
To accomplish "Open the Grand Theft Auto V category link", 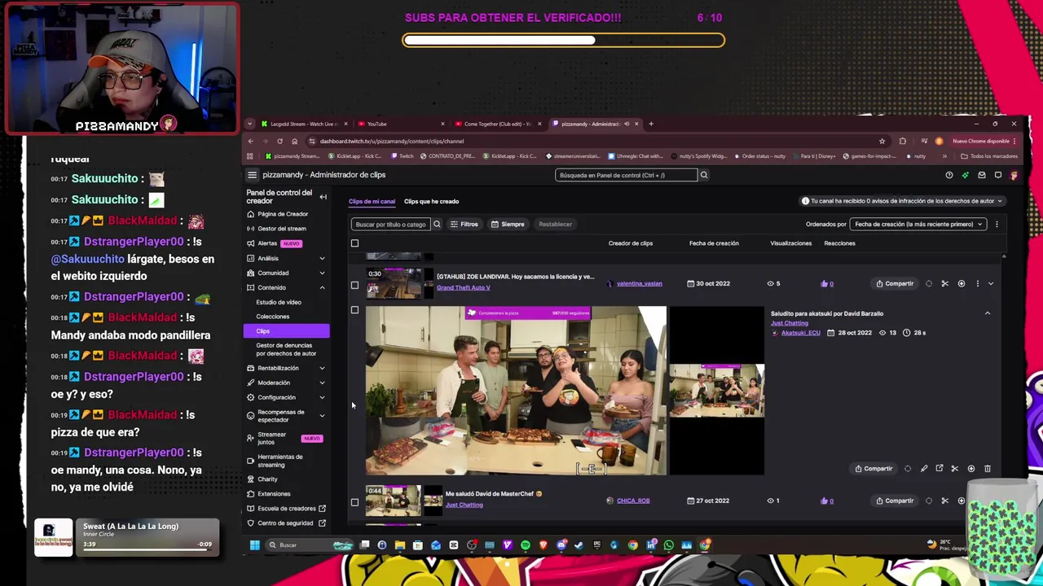I will click(463, 287).
